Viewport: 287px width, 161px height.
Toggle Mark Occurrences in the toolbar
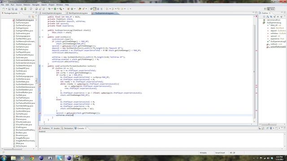point(95,9)
